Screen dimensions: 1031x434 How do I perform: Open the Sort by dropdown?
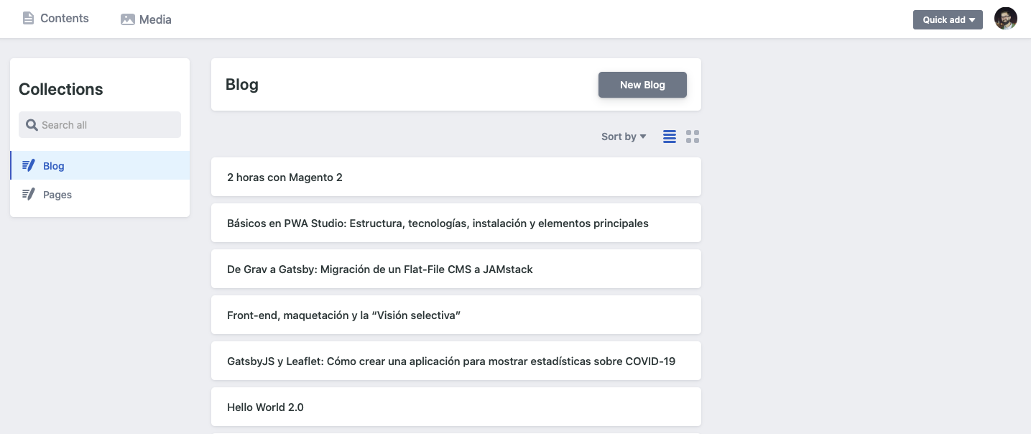624,137
